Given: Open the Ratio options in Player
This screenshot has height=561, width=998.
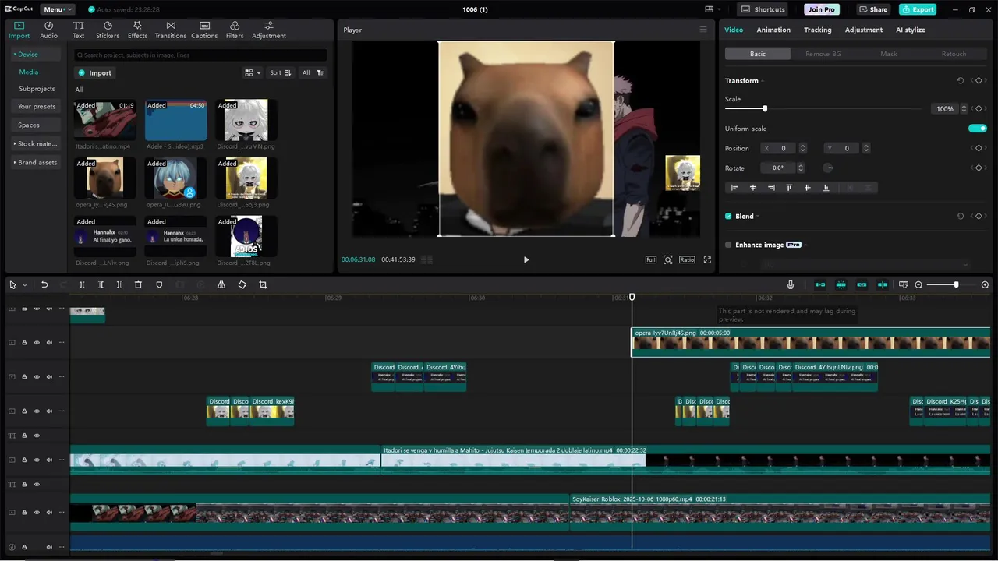Looking at the screenshot, I should click(x=687, y=259).
